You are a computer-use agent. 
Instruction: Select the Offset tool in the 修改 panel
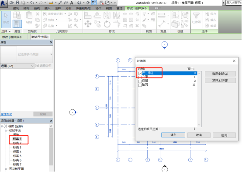click(97, 16)
